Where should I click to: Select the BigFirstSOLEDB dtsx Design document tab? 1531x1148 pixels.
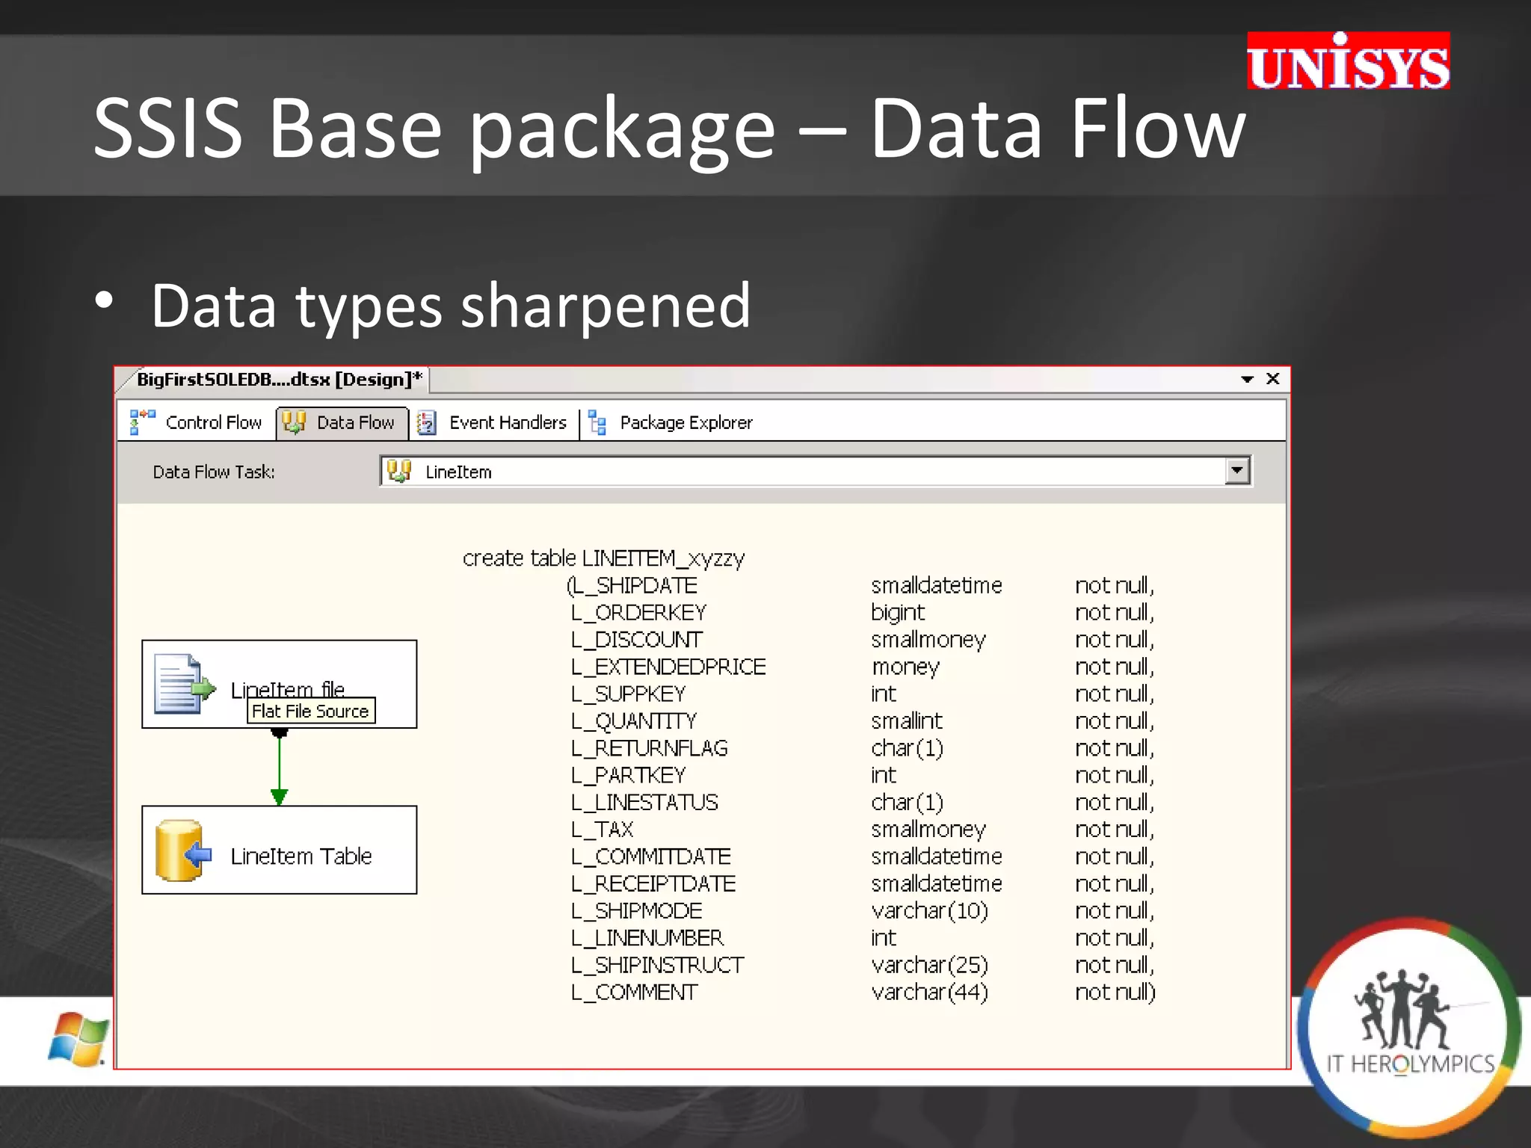(x=278, y=379)
